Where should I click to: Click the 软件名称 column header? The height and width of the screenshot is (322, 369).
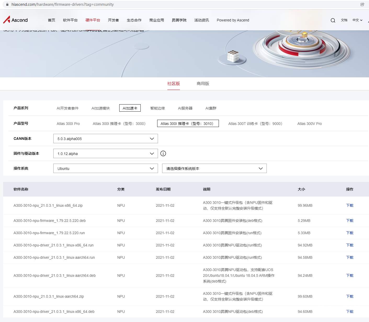click(x=21, y=189)
